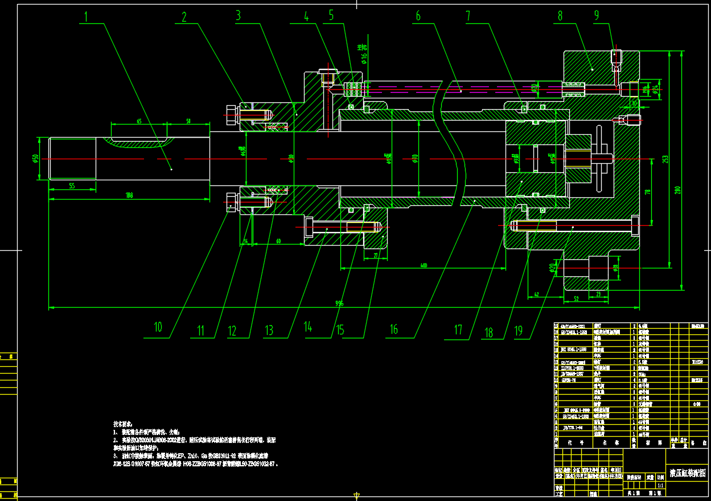
Task: Select part callout number 6
Action: coord(418,16)
